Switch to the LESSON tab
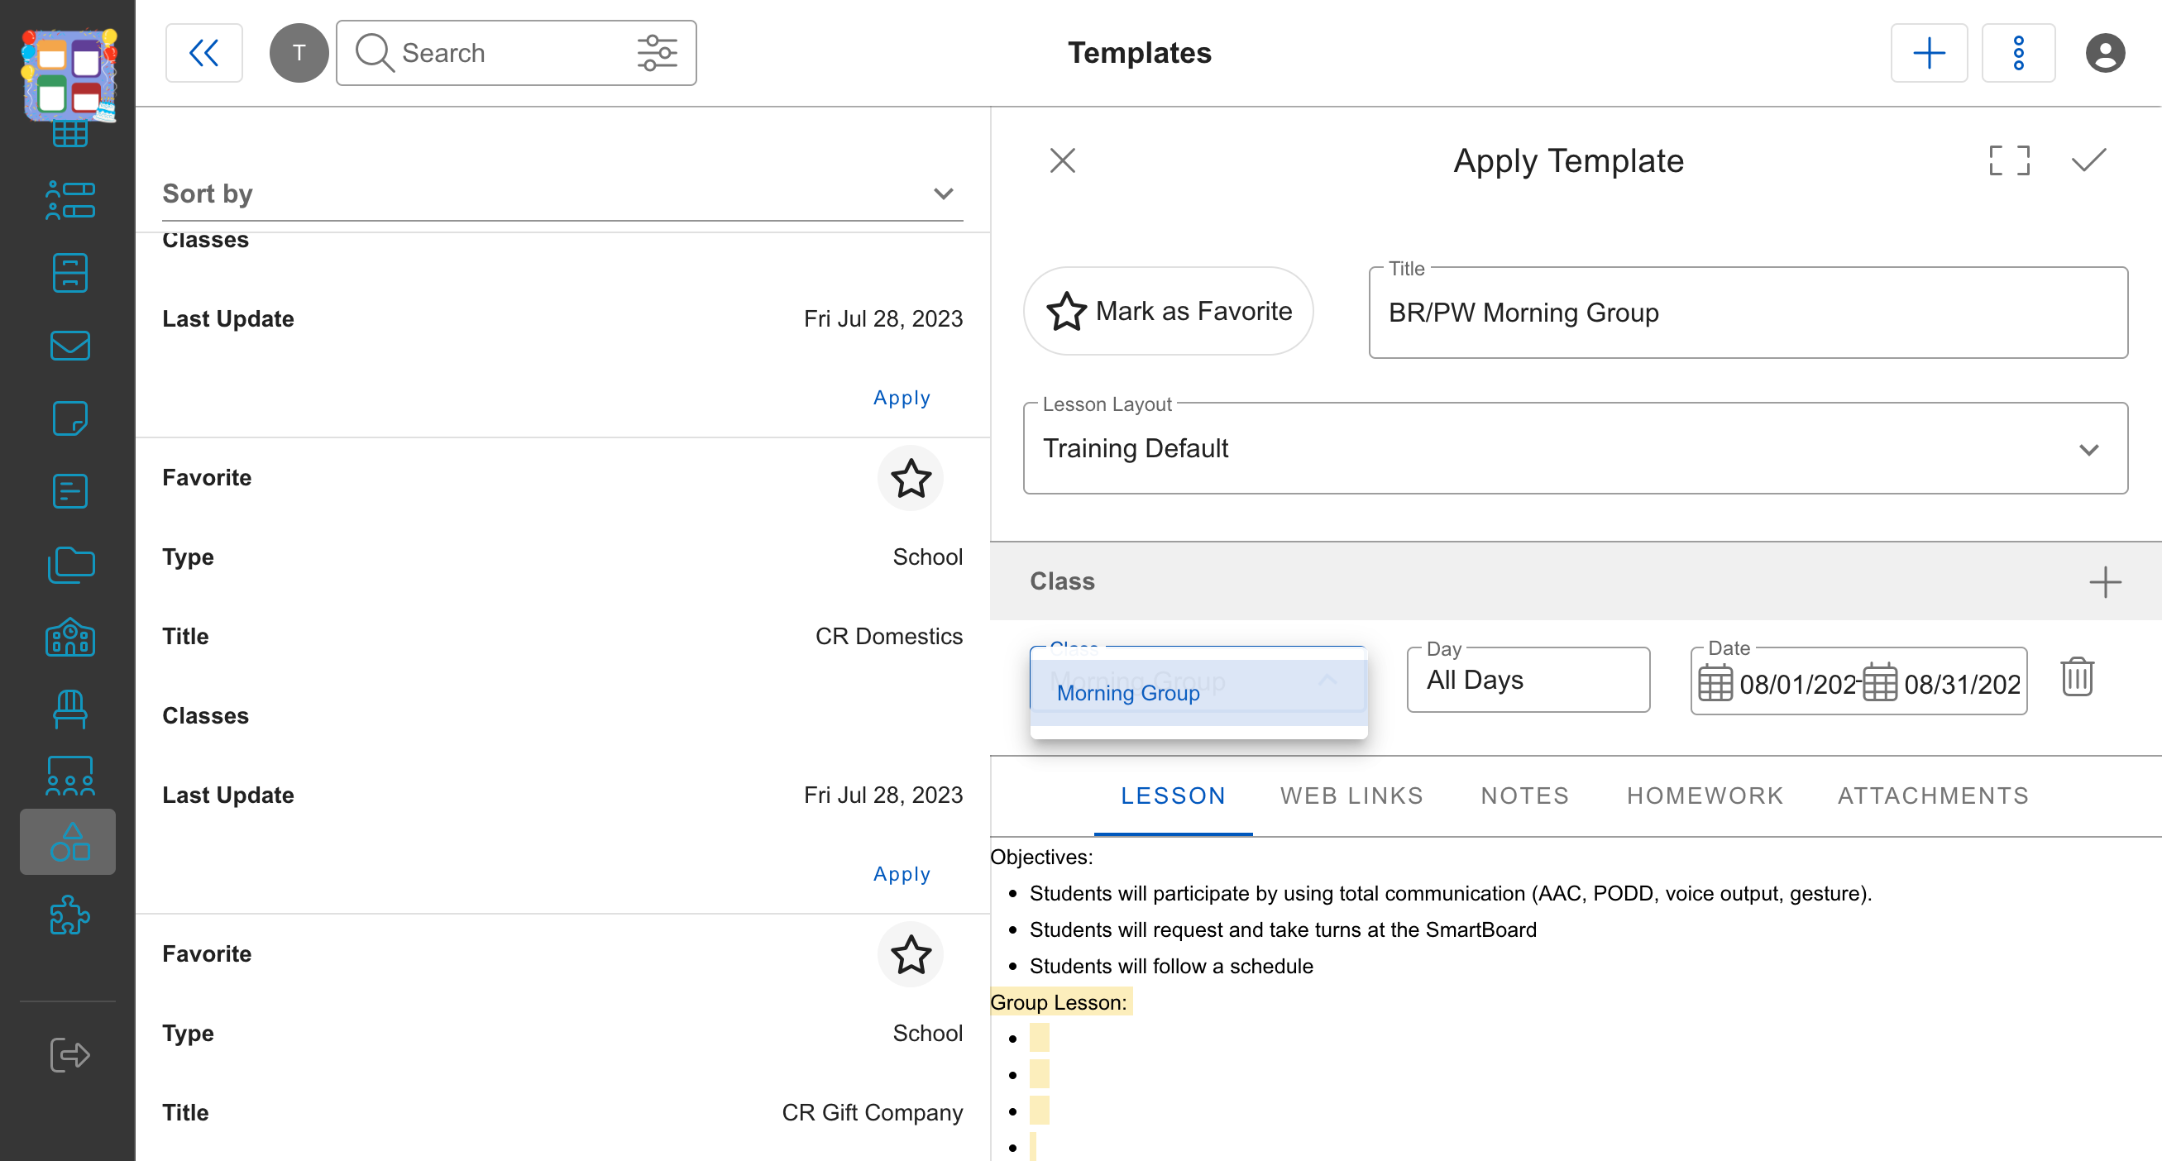Screen dimensions: 2162x1161 (x=1174, y=796)
